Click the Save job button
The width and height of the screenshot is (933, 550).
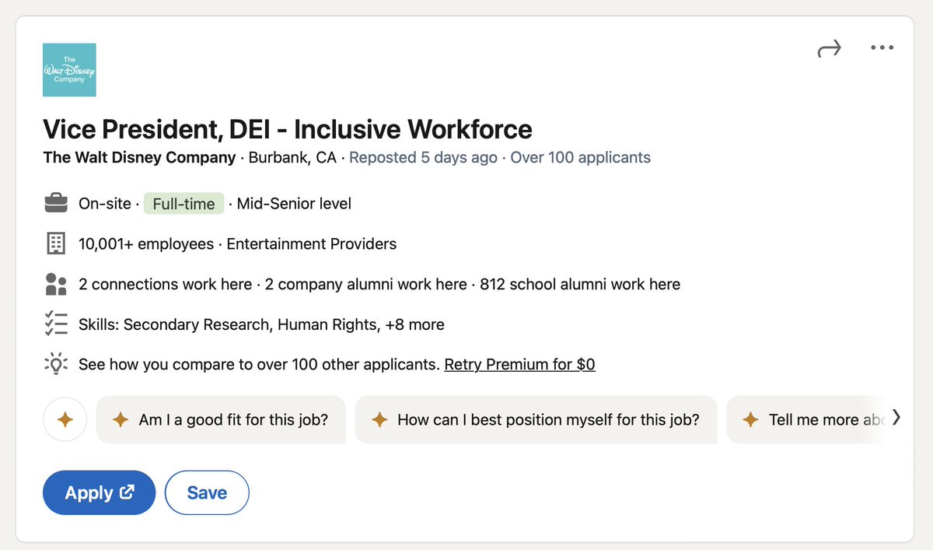pyautogui.click(x=207, y=492)
